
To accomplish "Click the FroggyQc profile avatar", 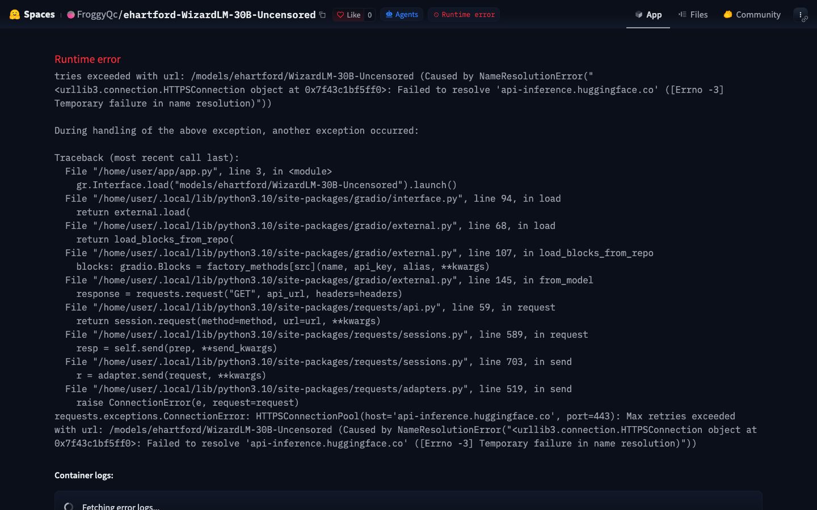I will (71, 15).
